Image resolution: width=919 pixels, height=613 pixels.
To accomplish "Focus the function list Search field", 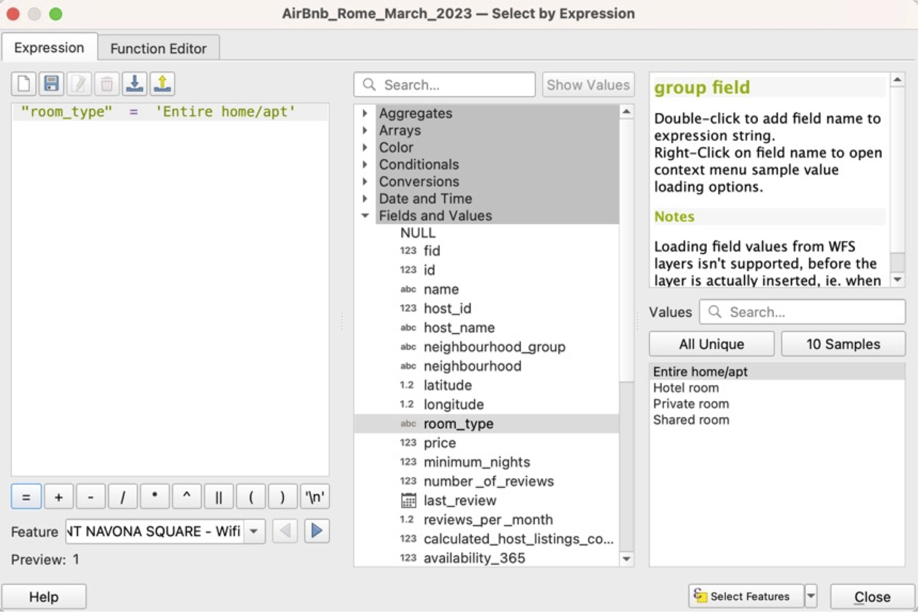I will (x=444, y=84).
